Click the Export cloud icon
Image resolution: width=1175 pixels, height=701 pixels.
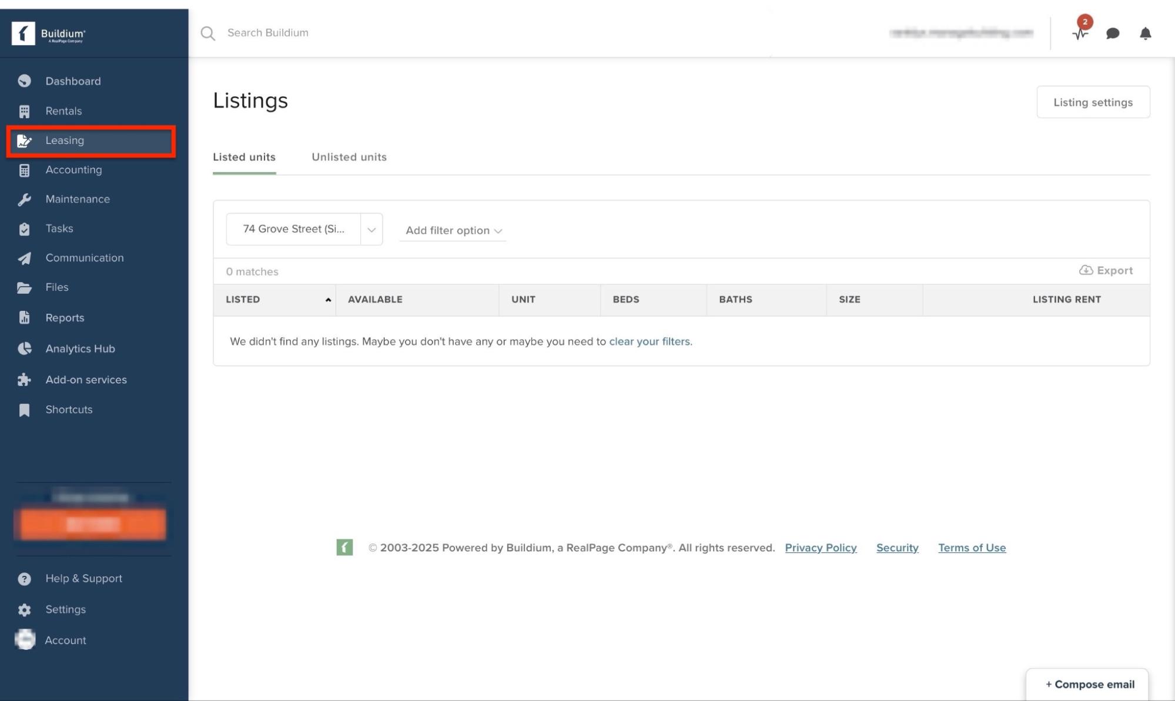[x=1086, y=270]
